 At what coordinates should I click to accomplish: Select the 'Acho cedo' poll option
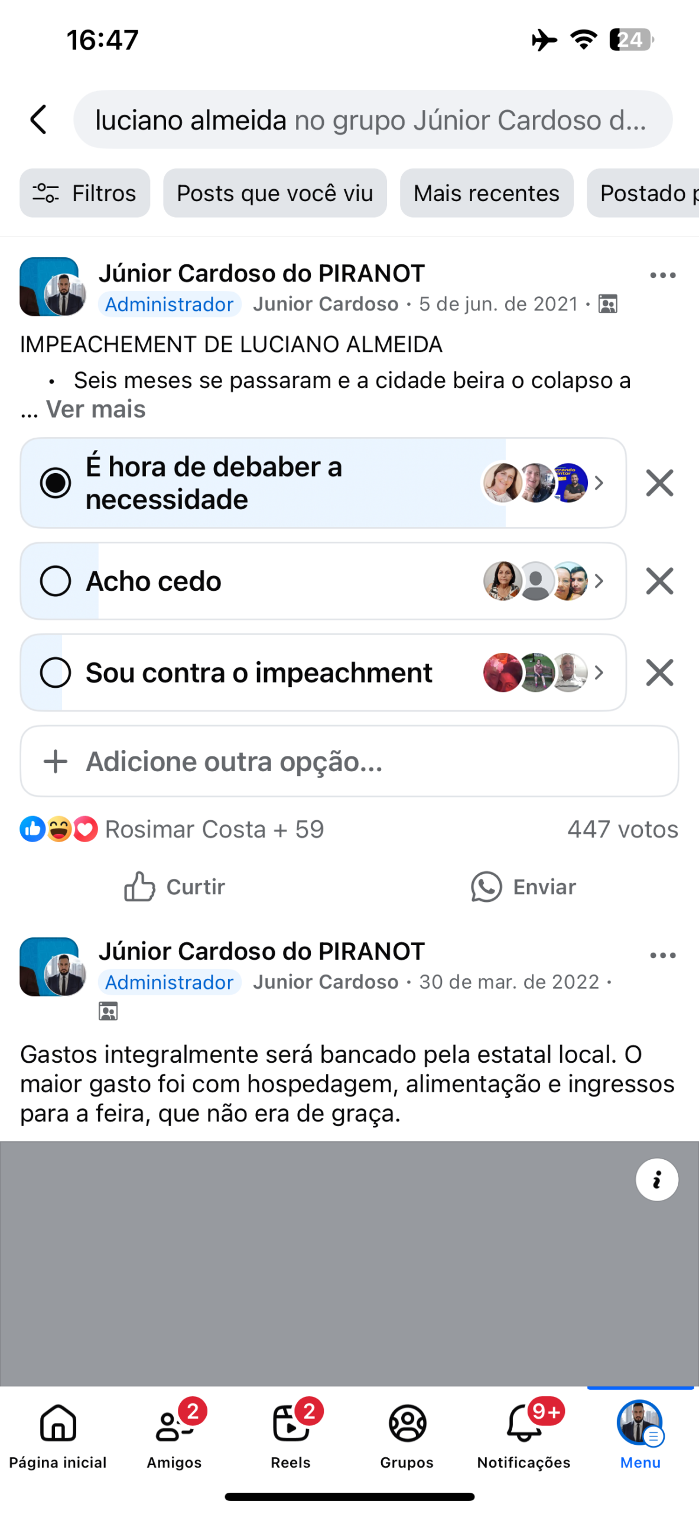(56, 581)
